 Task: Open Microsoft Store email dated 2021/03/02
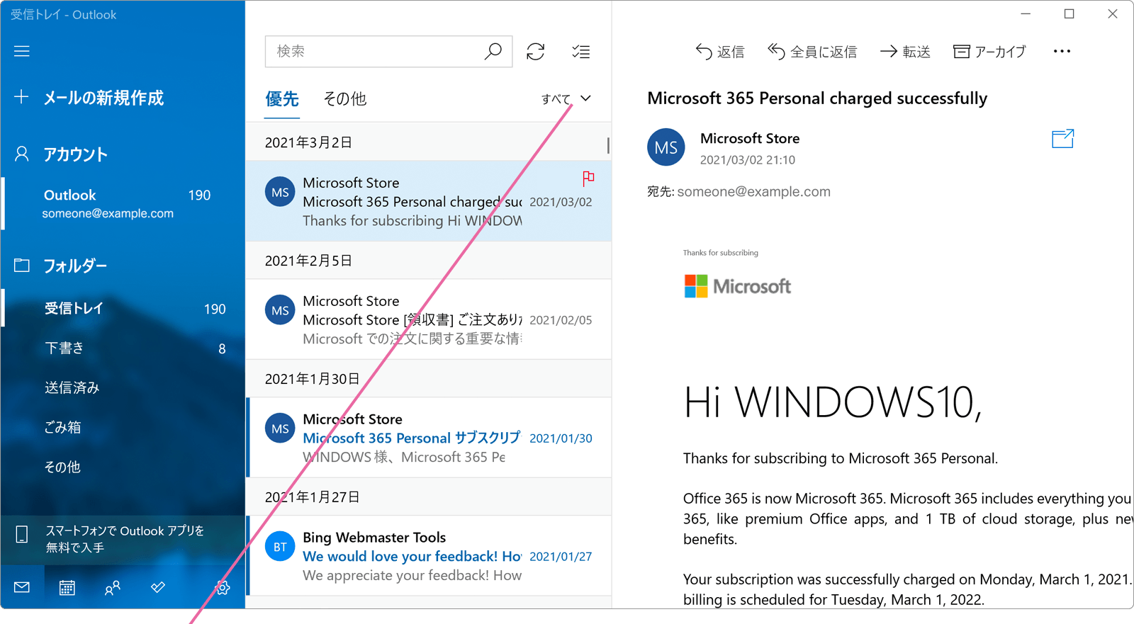click(429, 201)
